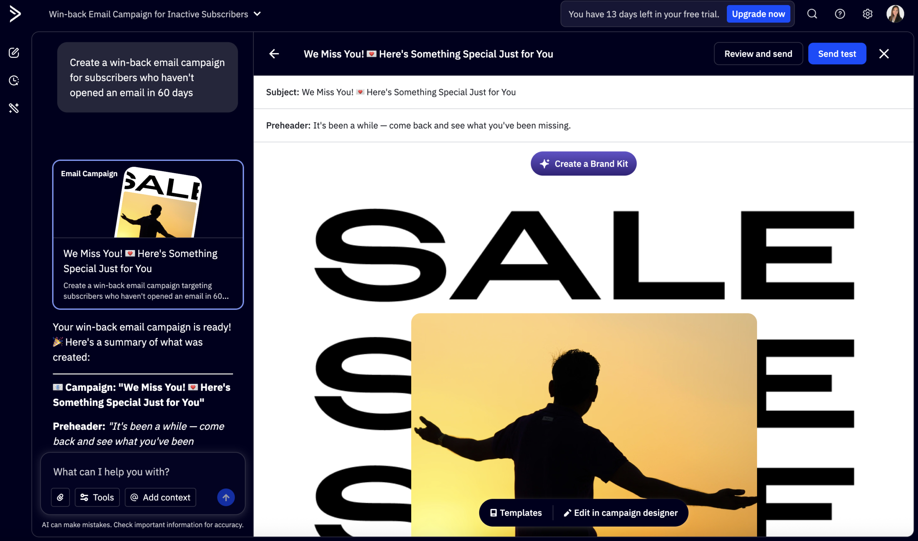Image resolution: width=918 pixels, height=541 pixels.
Task: Open the Tools menu in chat box
Action: tap(97, 497)
